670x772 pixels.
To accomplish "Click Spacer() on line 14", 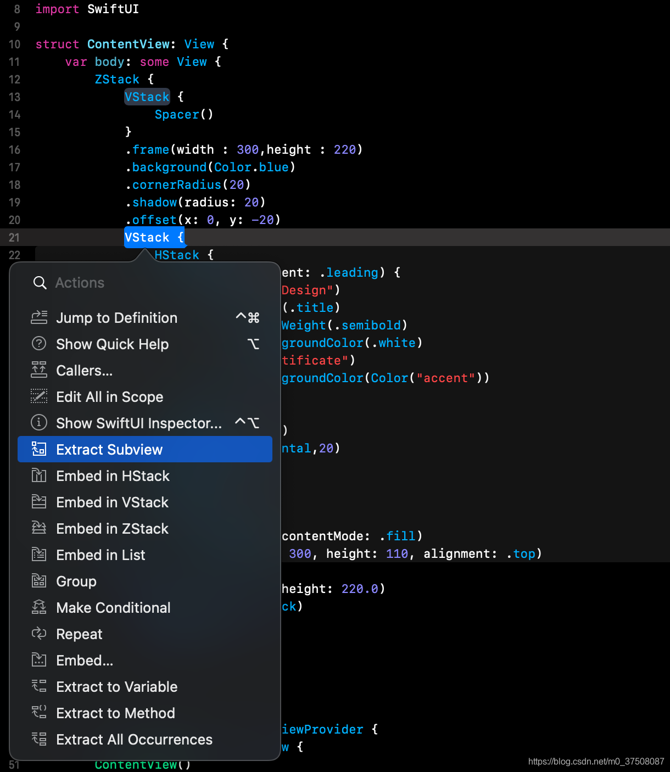I will pos(184,114).
